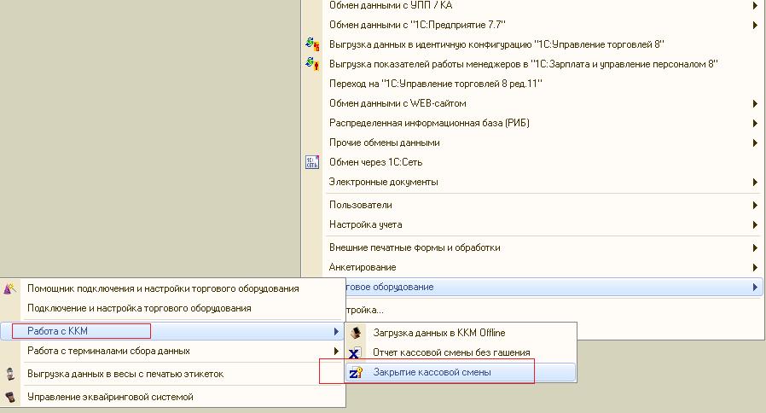Click the scales icon beside 'Выгрузка данных в весы'
766x413 pixels.
pyautogui.click(x=9, y=374)
